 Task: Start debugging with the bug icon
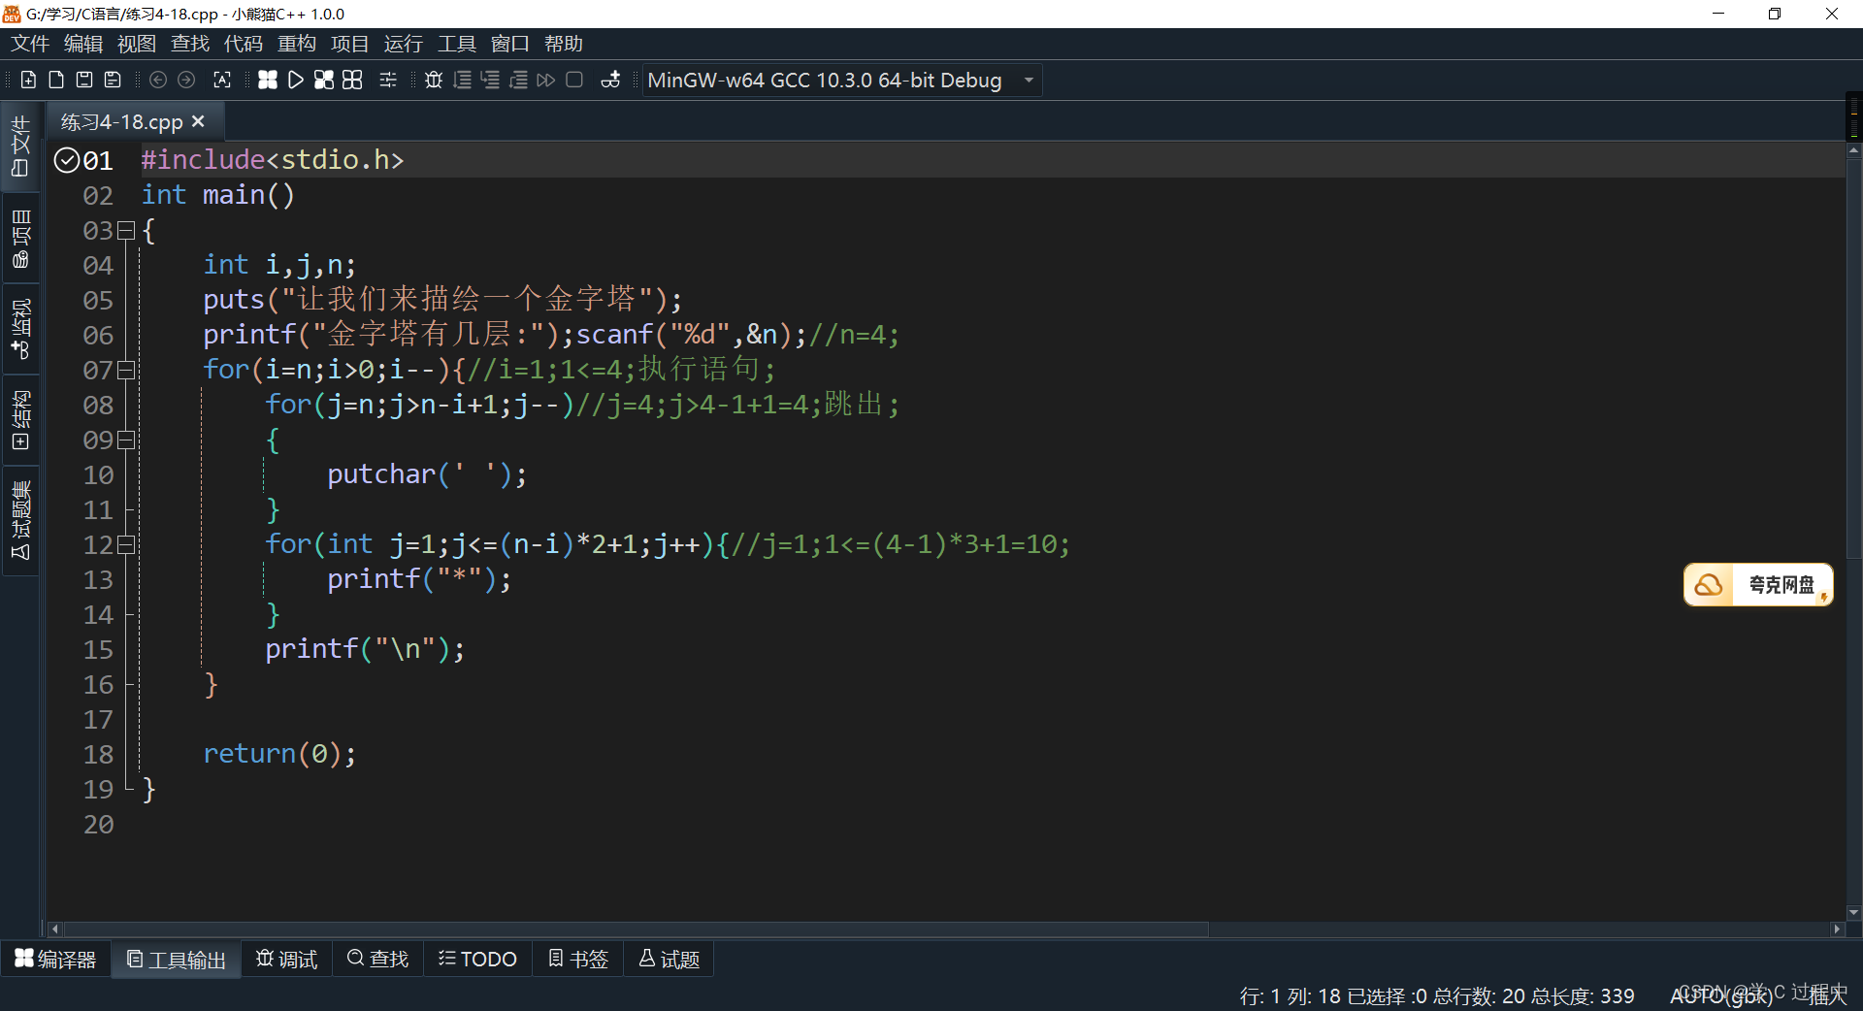click(x=434, y=80)
